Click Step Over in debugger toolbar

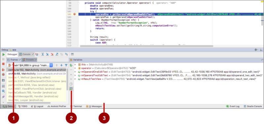pyautogui.click(x=43, y=55)
